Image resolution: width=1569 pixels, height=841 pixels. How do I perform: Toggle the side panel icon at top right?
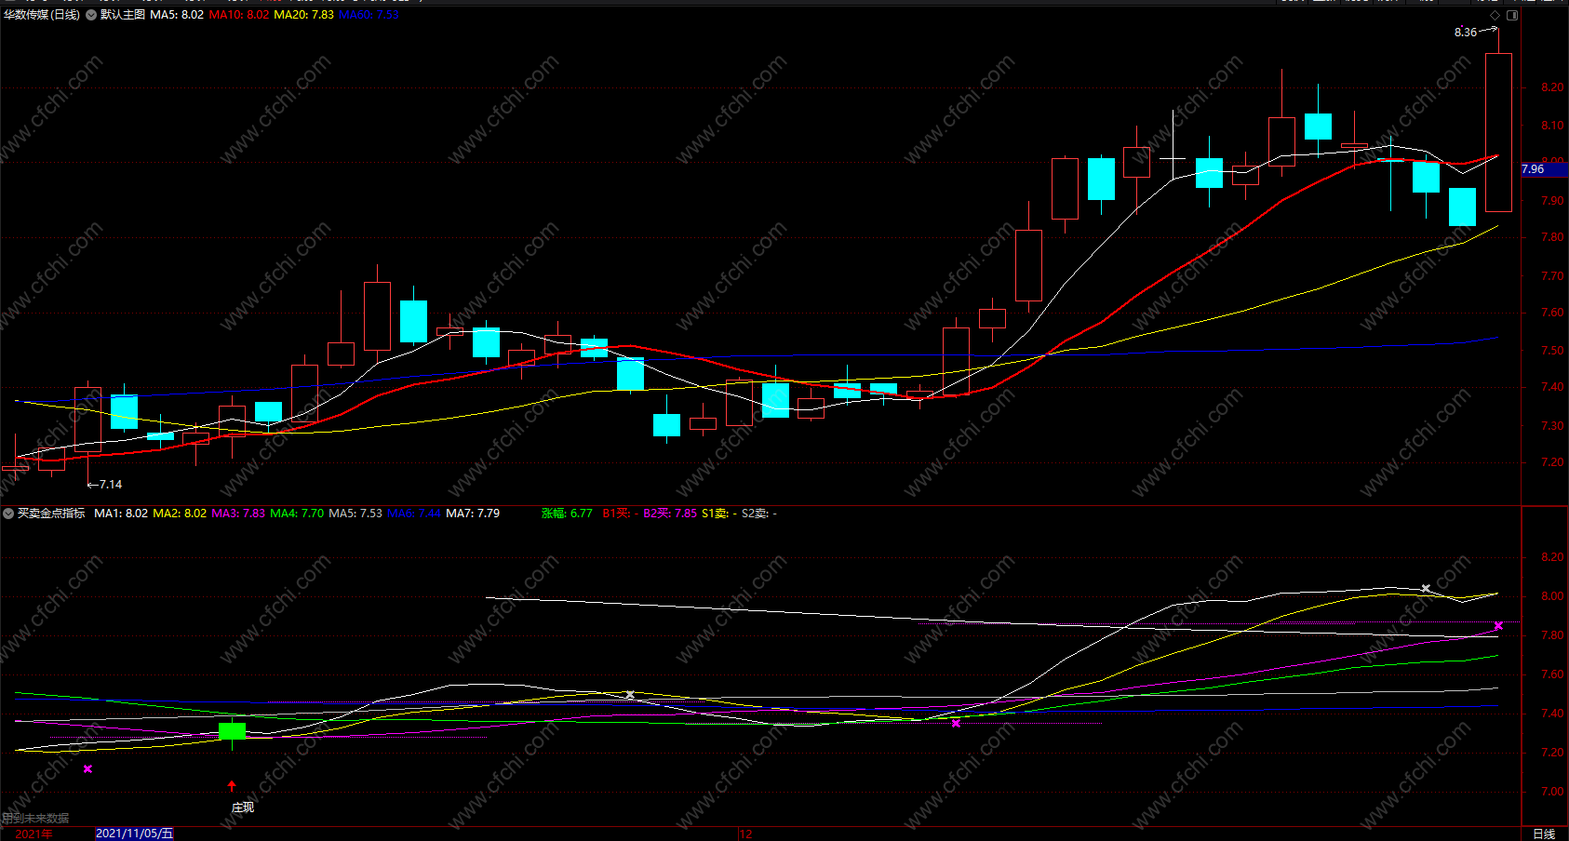tap(1512, 15)
